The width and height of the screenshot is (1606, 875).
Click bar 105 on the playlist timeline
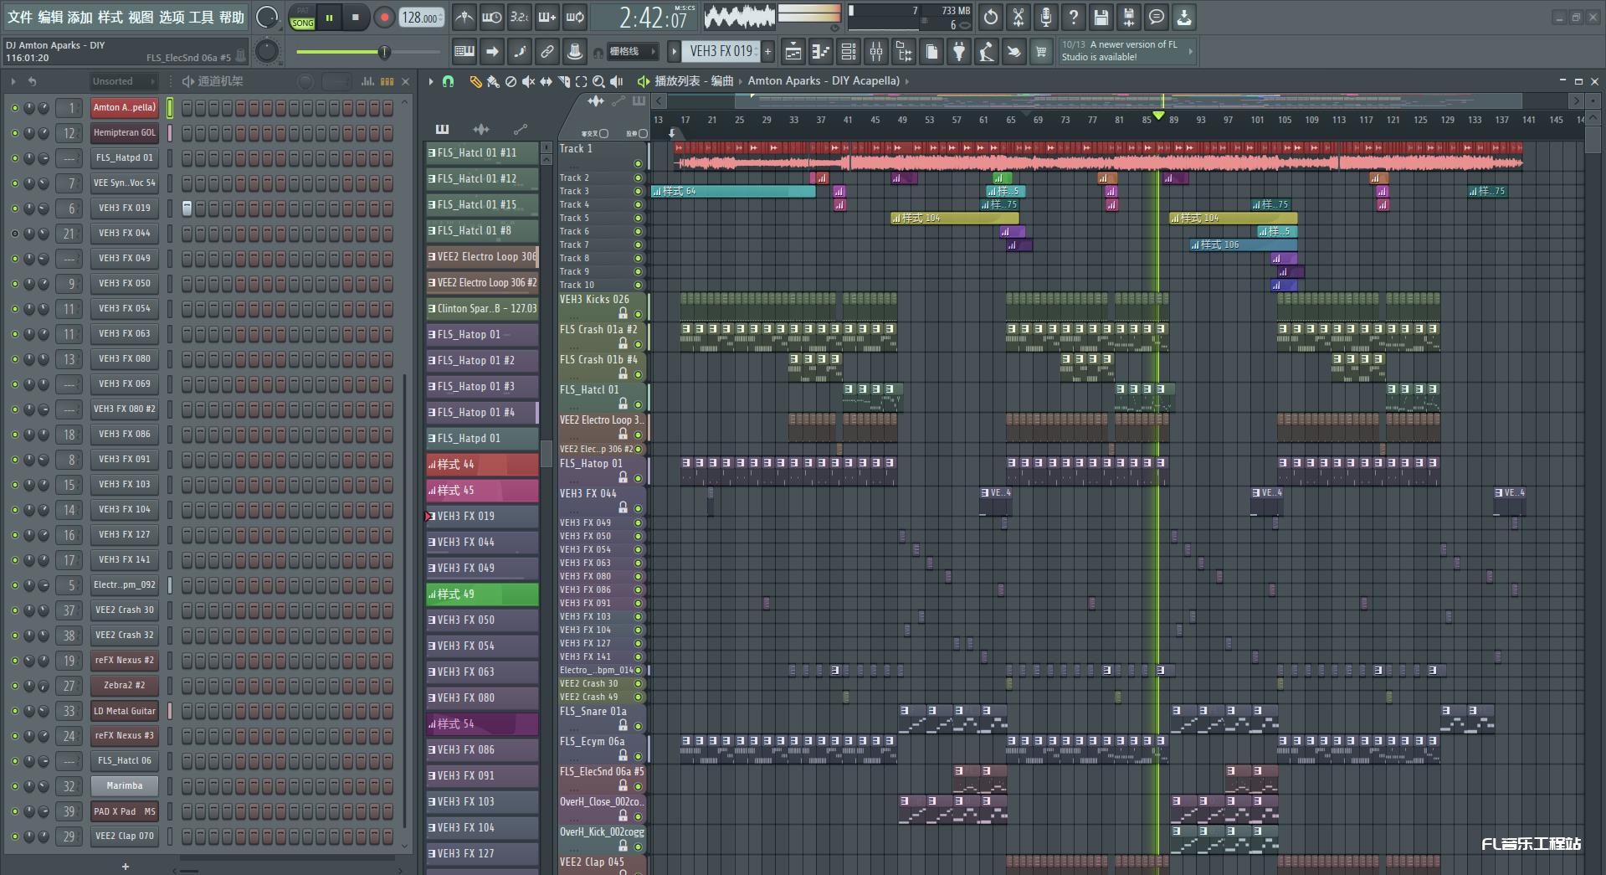tap(1285, 120)
